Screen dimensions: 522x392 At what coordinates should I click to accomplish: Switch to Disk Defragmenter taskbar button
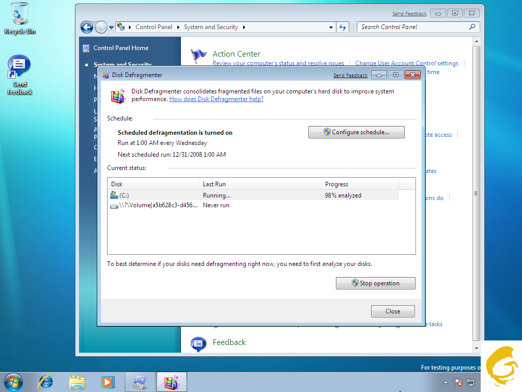[x=171, y=381]
